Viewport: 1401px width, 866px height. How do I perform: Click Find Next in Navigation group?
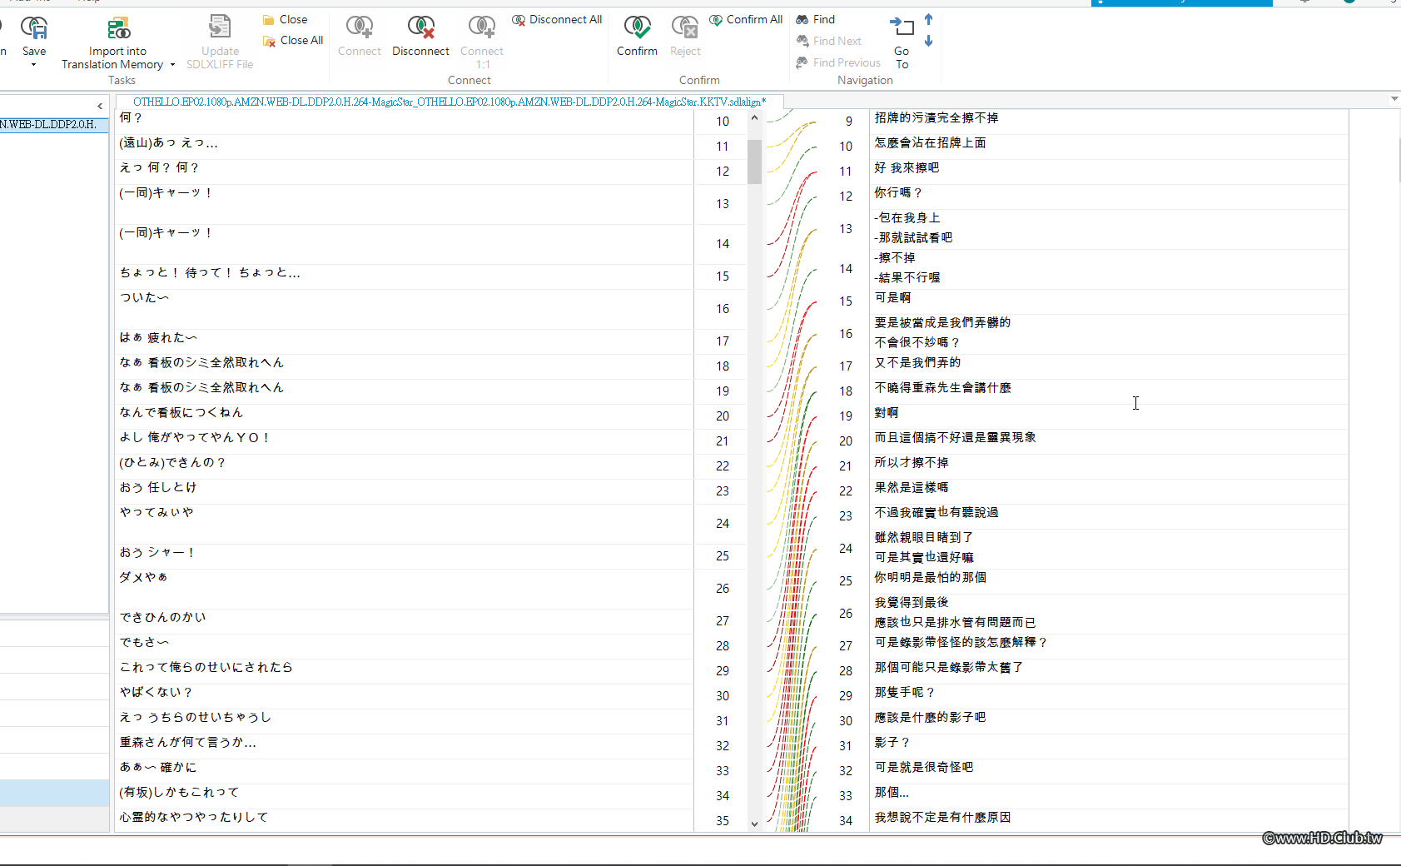828,41
